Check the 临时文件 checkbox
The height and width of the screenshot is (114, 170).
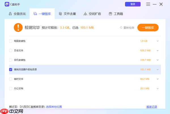tap(11, 79)
